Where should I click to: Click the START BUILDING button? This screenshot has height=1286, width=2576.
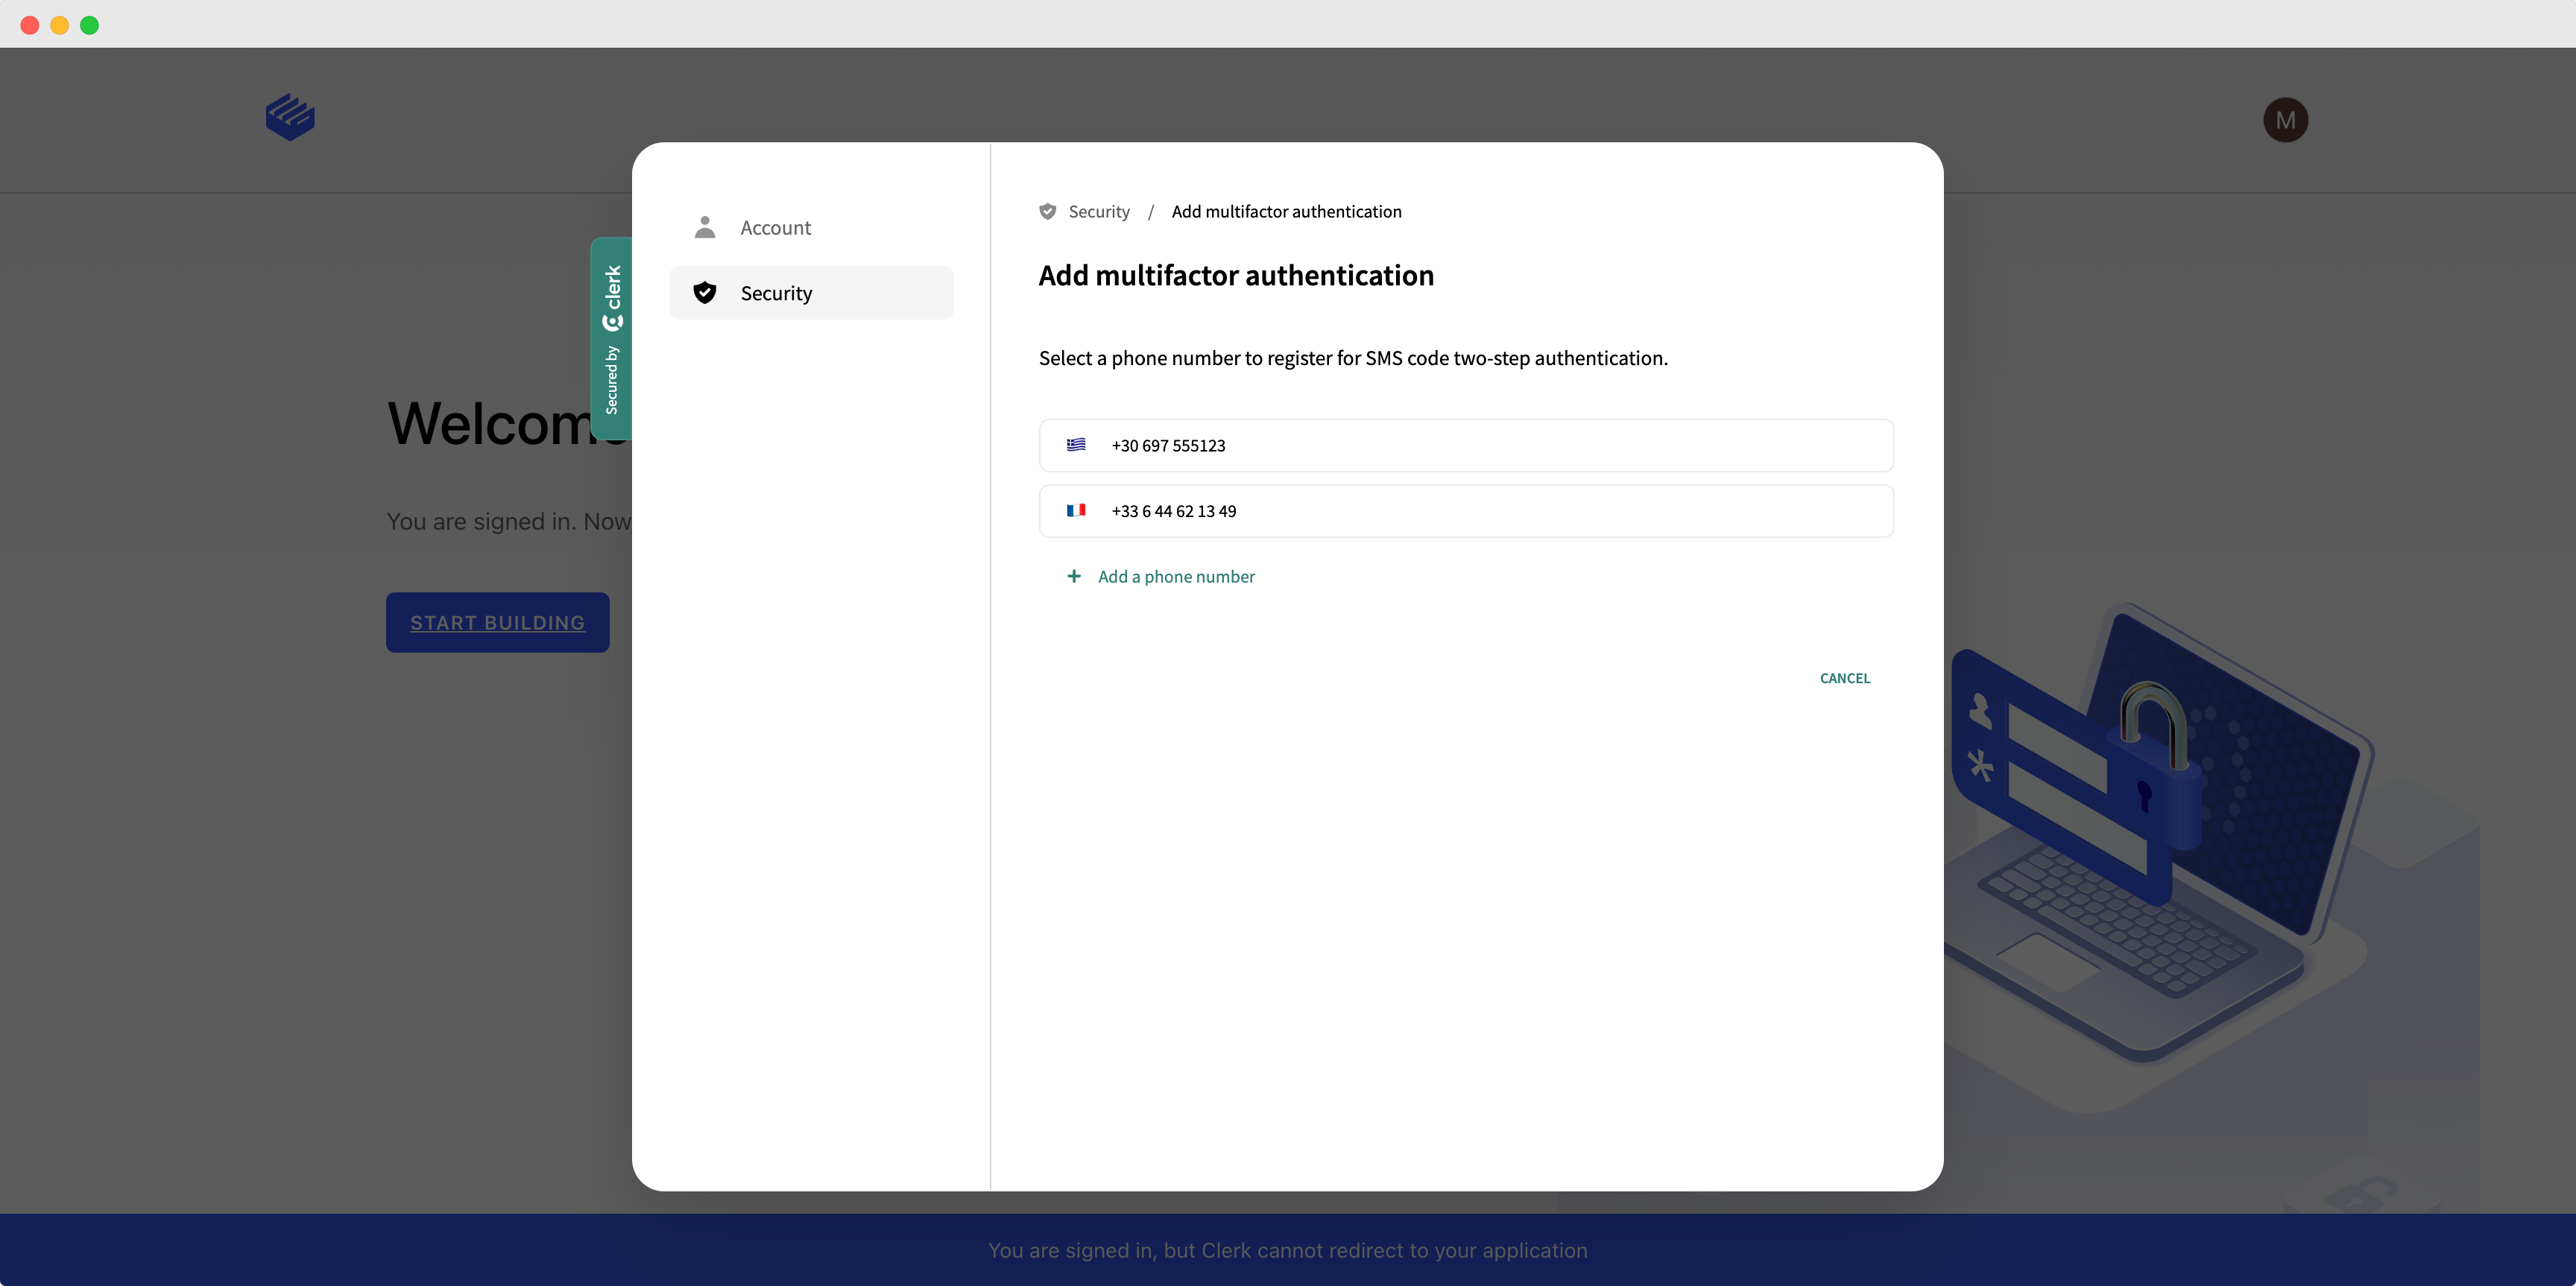click(x=497, y=623)
